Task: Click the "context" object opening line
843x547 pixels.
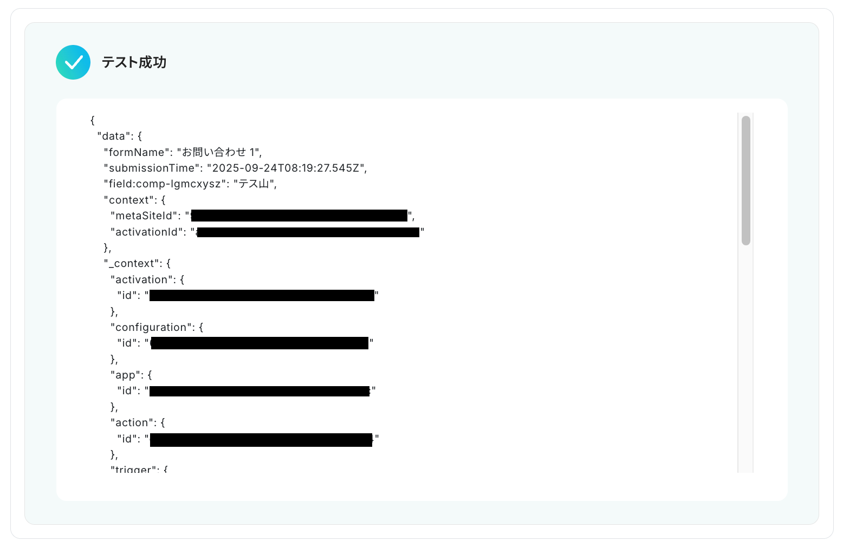Action: pyautogui.click(x=134, y=200)
